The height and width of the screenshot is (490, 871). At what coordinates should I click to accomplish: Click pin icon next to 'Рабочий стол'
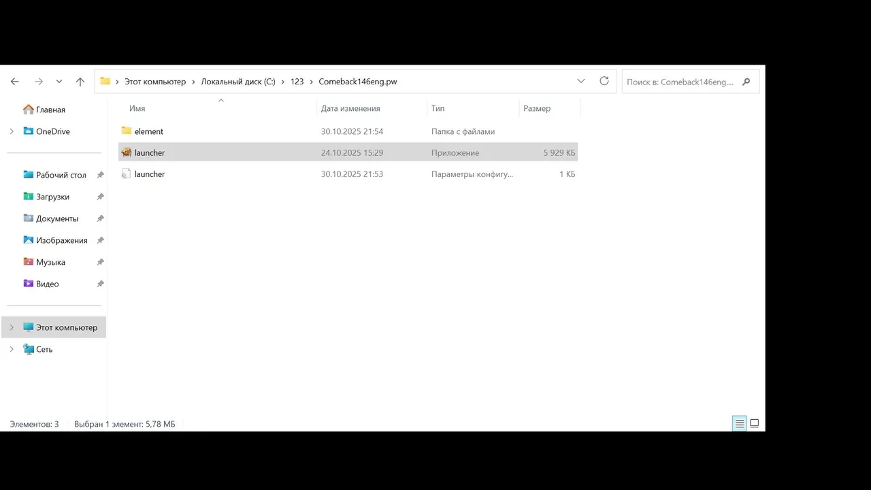click(x=100, y=175)
